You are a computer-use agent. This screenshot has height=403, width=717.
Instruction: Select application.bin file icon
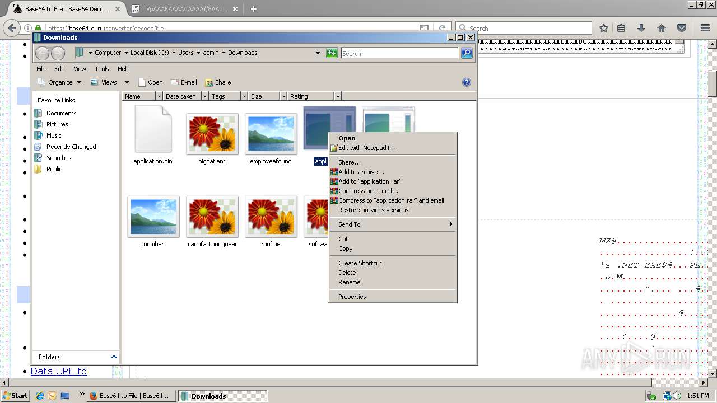click(x=153, y=129)
